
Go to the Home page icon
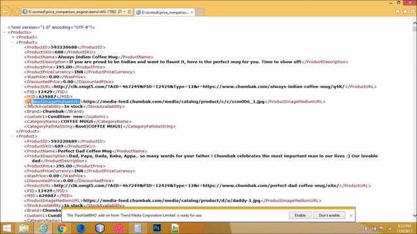[x=397, y=12]
